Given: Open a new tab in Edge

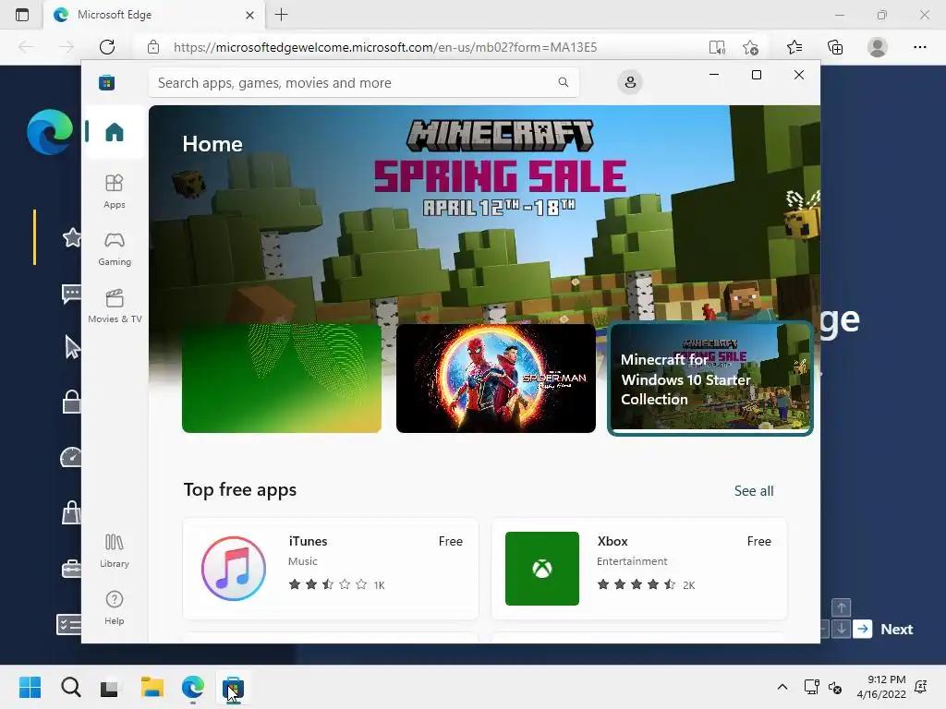Looking at the screenshot, I should (281, 15).
